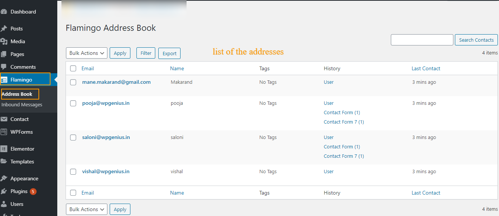Image resolution: width=499 pixels, height=216 pixels.
Task: Click the Dashboard gauge icon
Action: point(4,12)
